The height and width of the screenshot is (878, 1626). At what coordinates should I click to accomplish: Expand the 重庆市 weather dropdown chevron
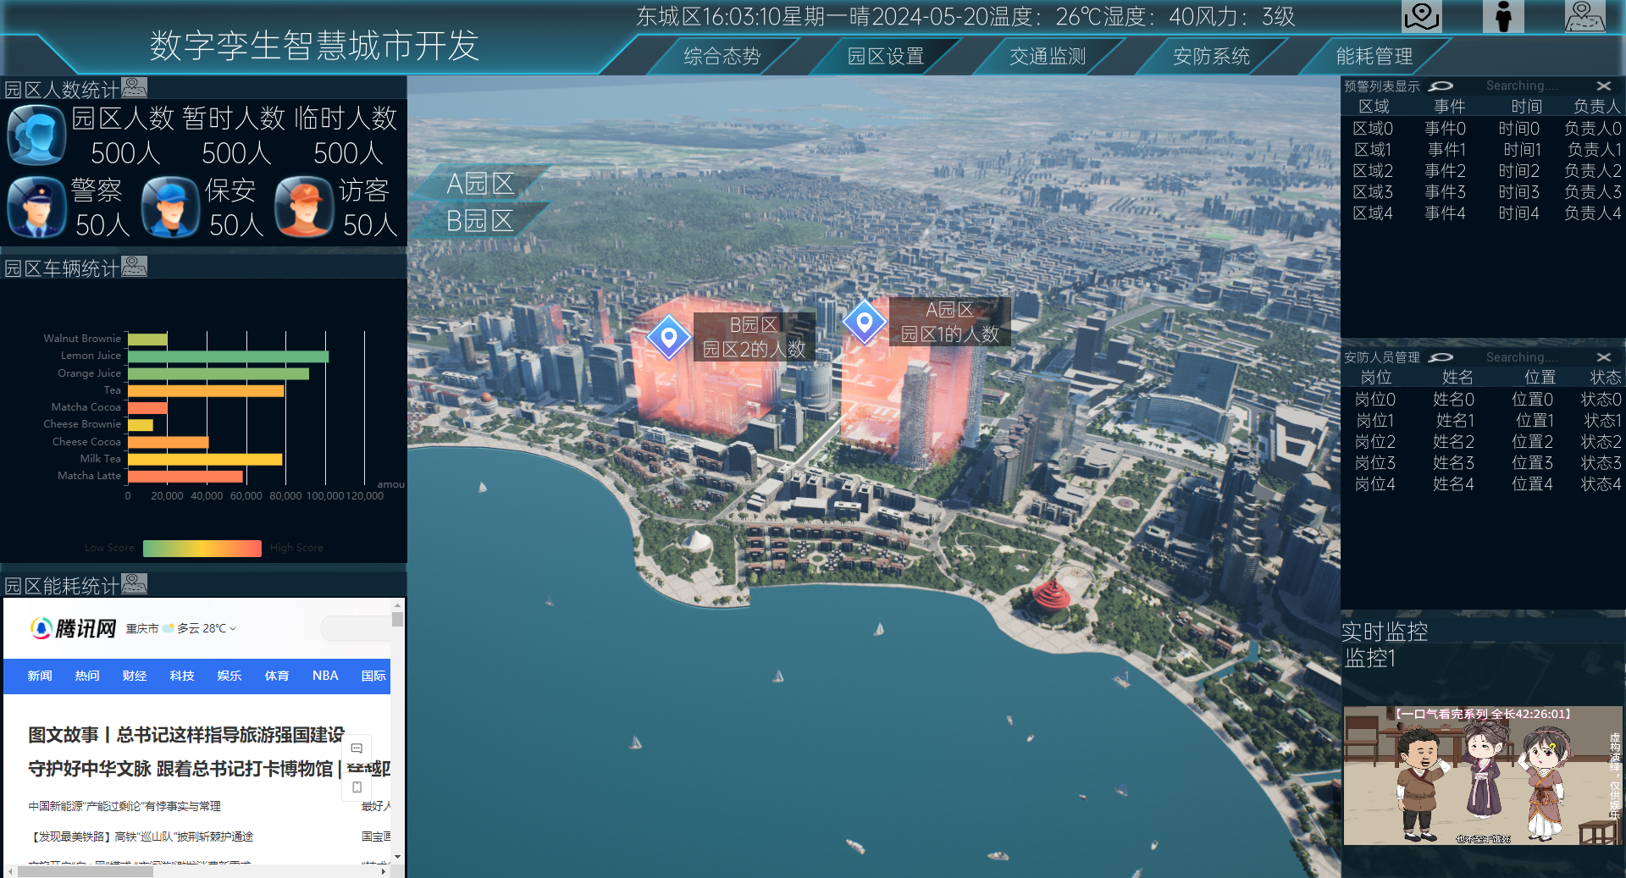[x=233, y=628]
